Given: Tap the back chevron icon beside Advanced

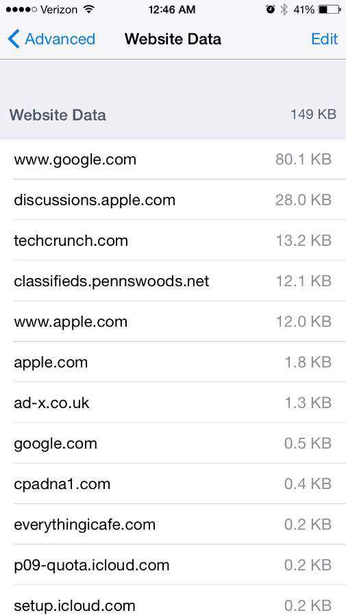Looking at the screenshot, I should point(13,39).
